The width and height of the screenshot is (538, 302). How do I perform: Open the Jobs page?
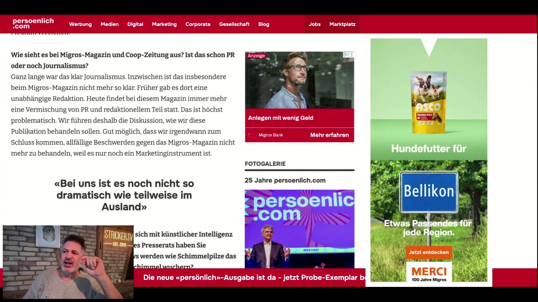(315, 24)
